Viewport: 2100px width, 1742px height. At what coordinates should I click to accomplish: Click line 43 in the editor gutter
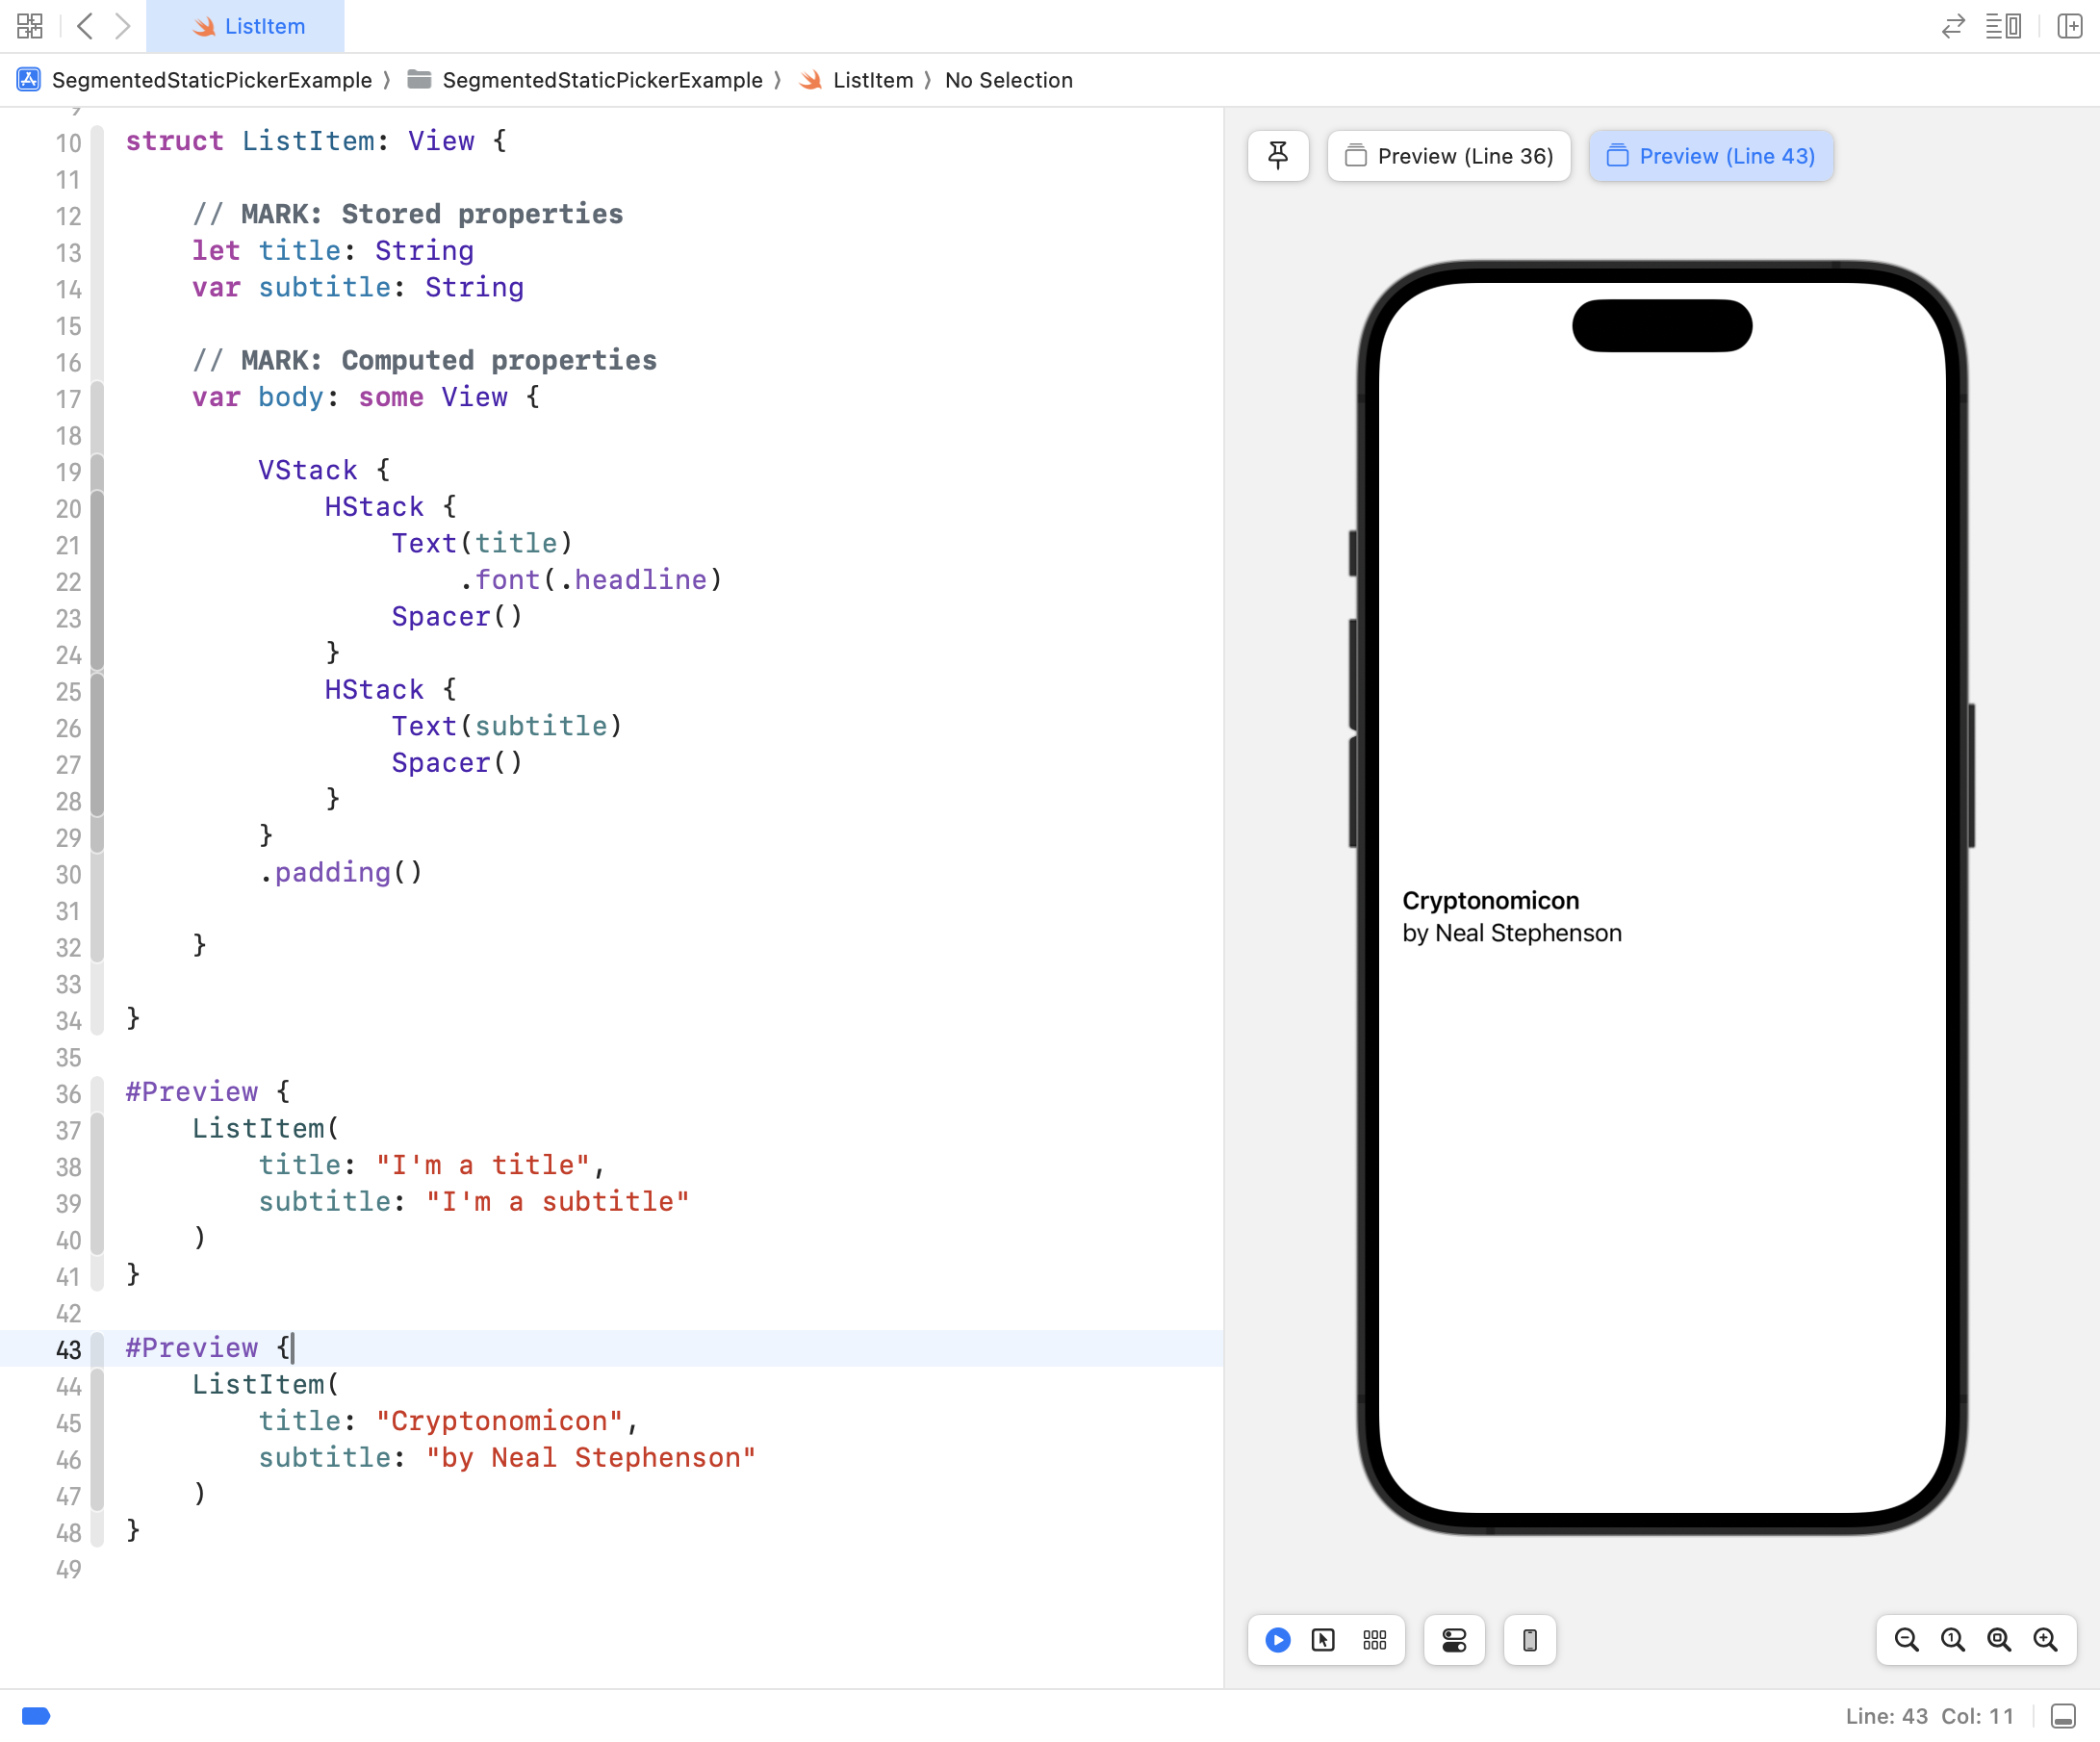pos(68,1350)
